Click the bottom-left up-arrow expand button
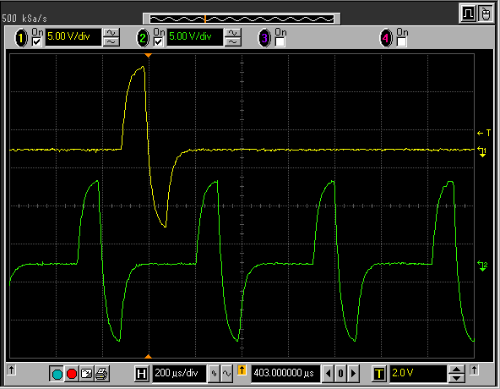The width and height of the screenshot is (500, 389). click(11, 370)
